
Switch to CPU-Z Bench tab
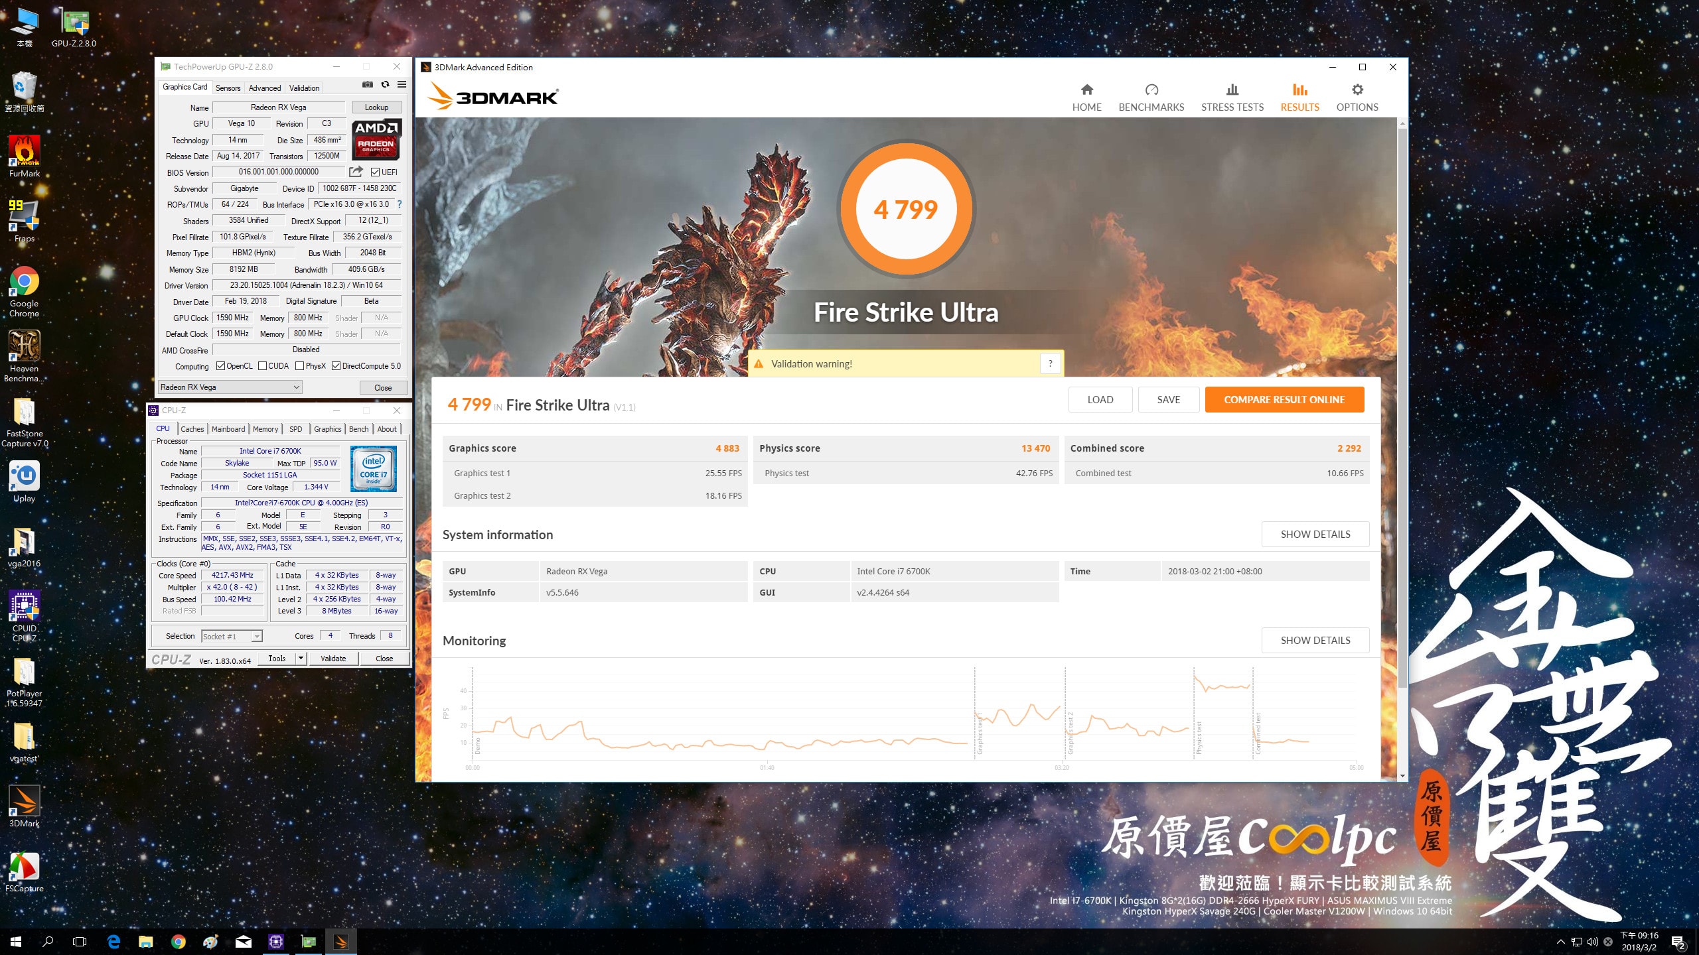(x=359, y=429)
